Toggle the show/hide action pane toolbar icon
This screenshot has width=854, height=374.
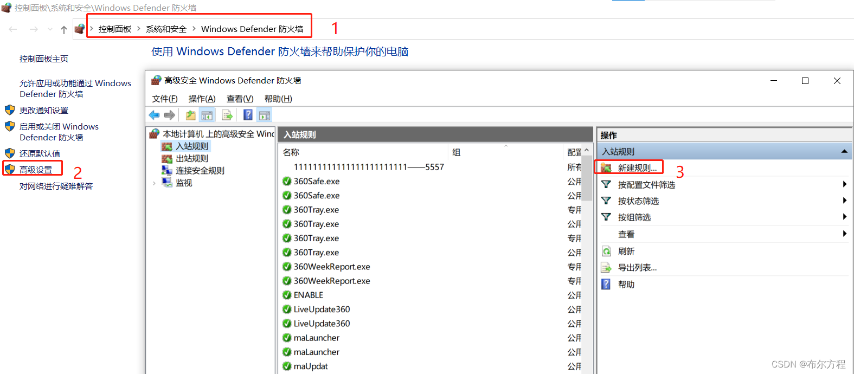pos(265,115)
